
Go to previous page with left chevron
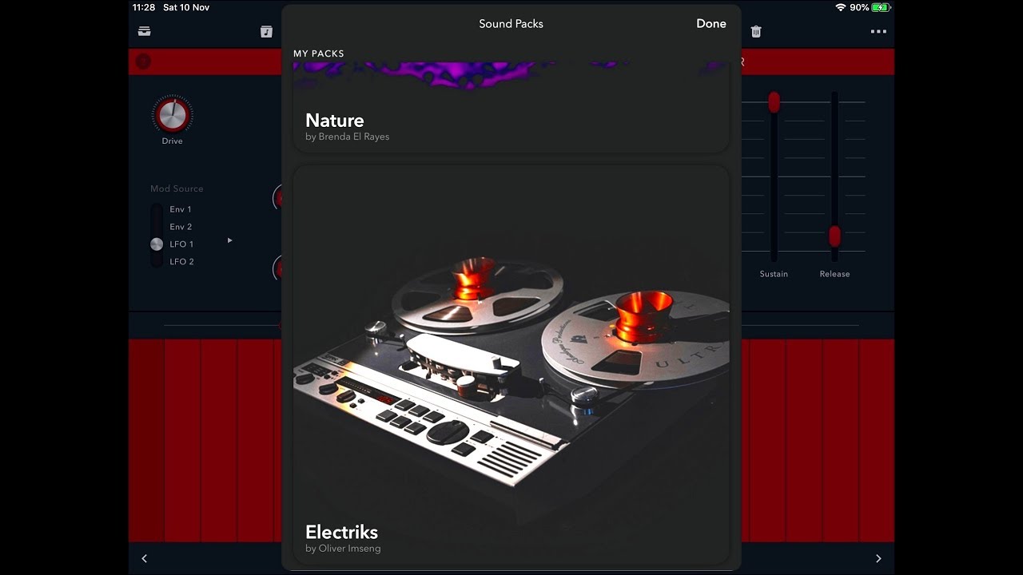point(144,558)
